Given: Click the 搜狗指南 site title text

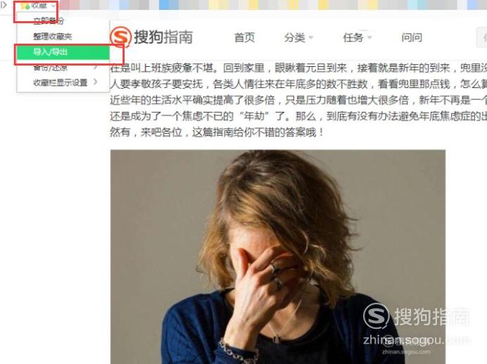Looking at the screenshot, I should tap(163, 37).
